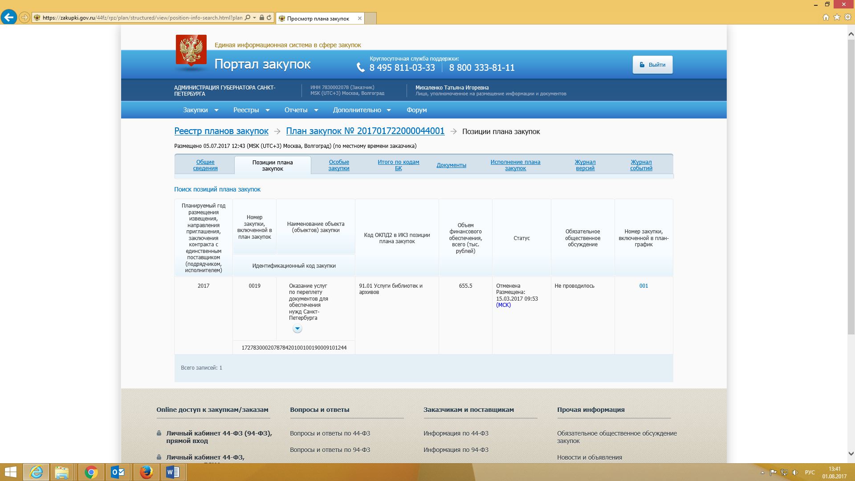The width and height of the screenshot is (855, 481).
Task: Expand purchase object details with blue arrow
Action: [x=297, y=329]
